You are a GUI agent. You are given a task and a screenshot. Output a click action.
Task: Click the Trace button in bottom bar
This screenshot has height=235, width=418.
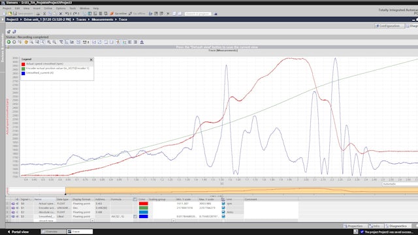(x=80, y=232)
